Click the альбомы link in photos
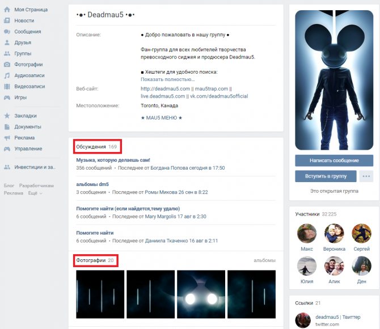 [x=264, y=260]
